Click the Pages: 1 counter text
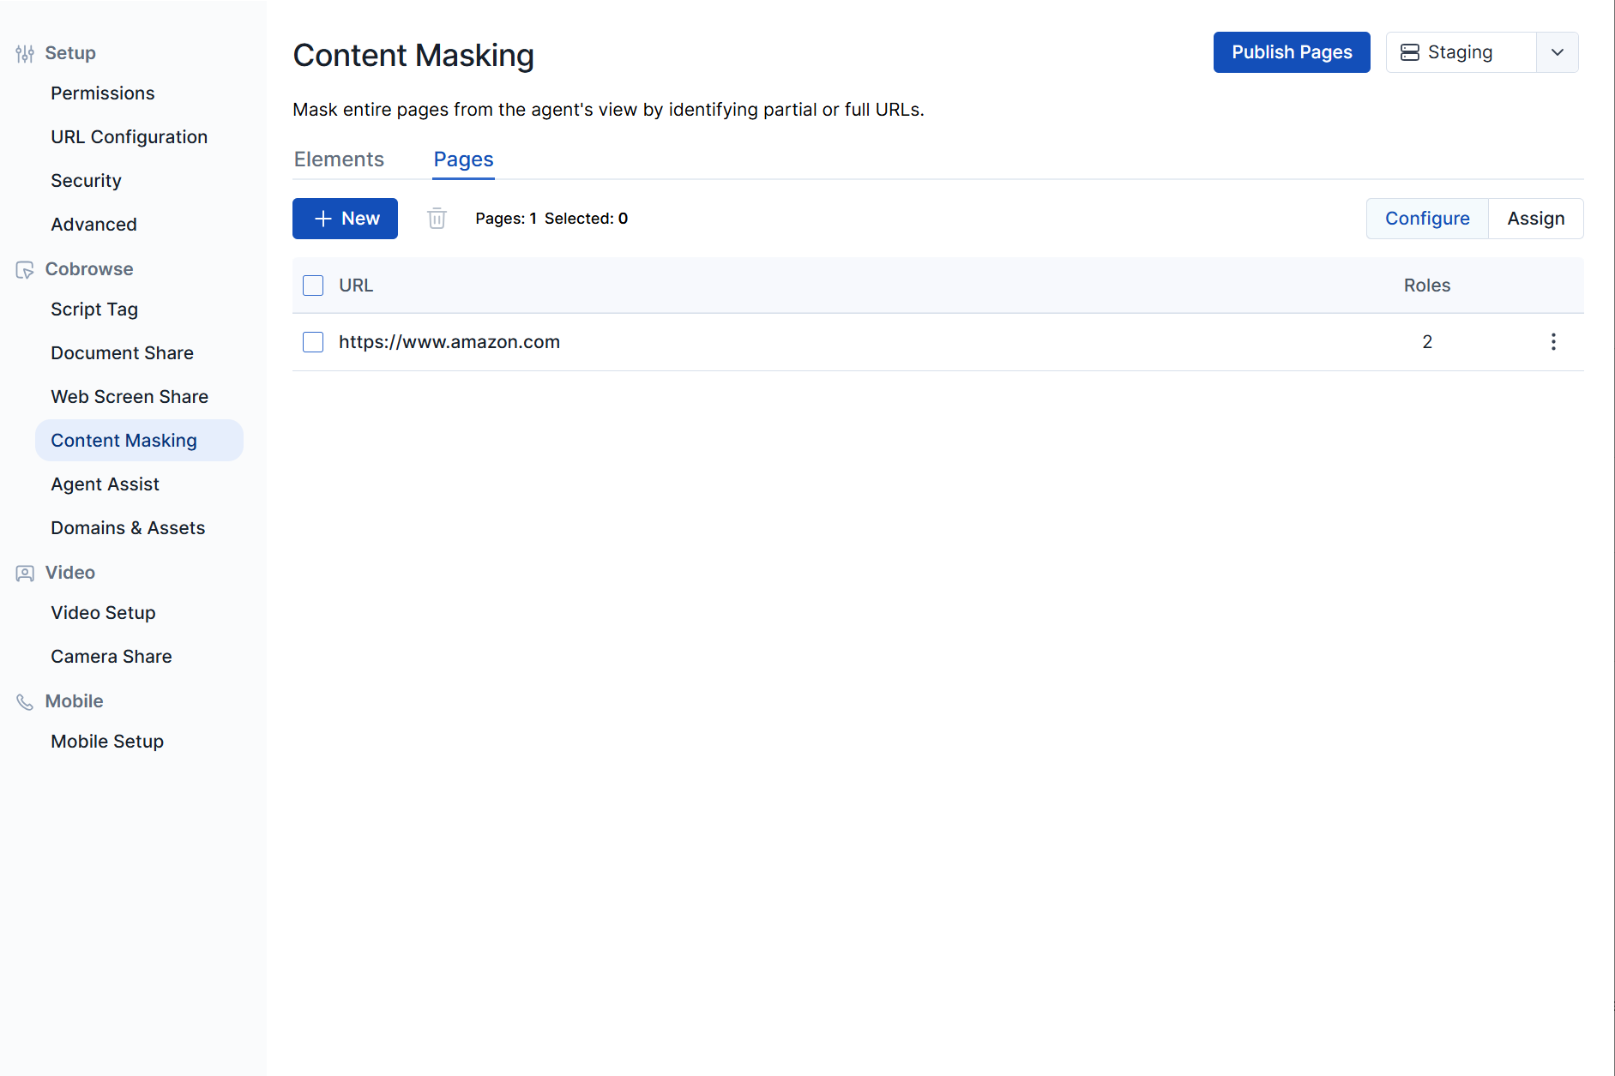Screen dimensions: 1615x1076 pyautogui.click(x=506, y=219)
